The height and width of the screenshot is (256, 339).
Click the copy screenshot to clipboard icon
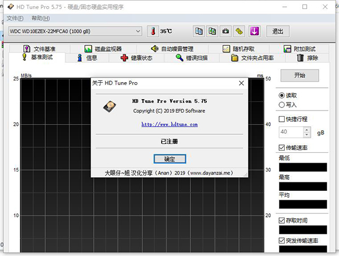tap(212, 31)
